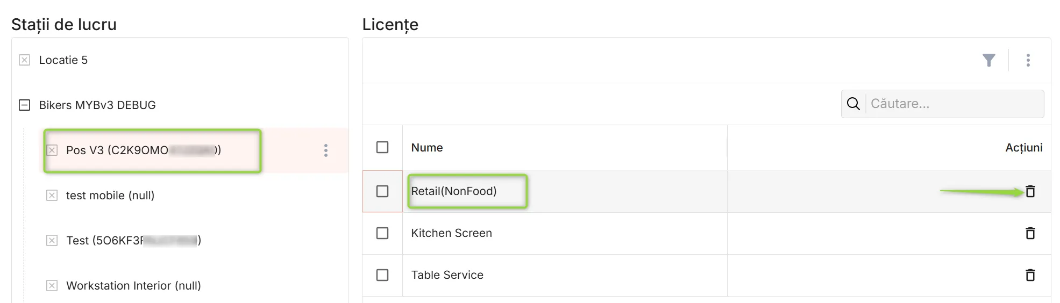The height and width of the screenshot is (303, 1060).
Task: Select the Pos V3 workstation
Action: (x=144, y=150)
